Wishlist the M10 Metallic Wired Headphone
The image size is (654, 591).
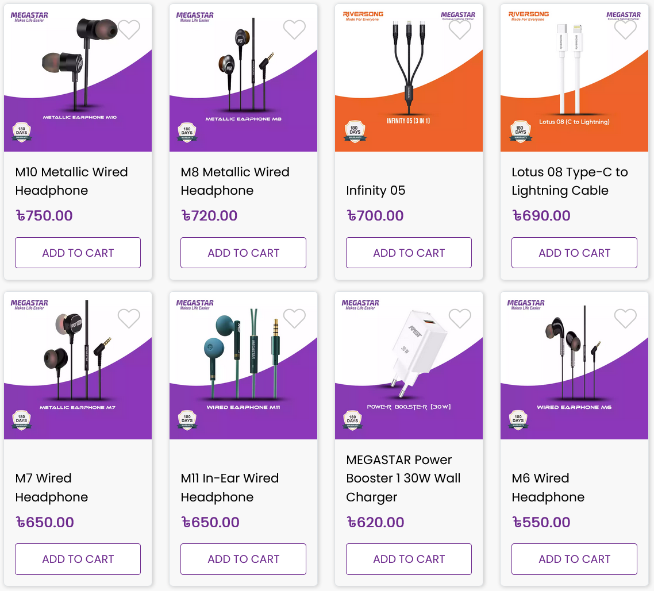129,30
